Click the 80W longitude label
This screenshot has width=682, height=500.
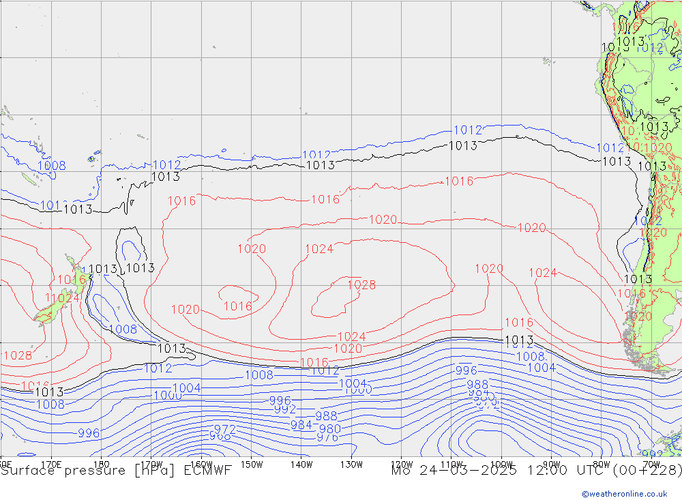click(602, 465)
